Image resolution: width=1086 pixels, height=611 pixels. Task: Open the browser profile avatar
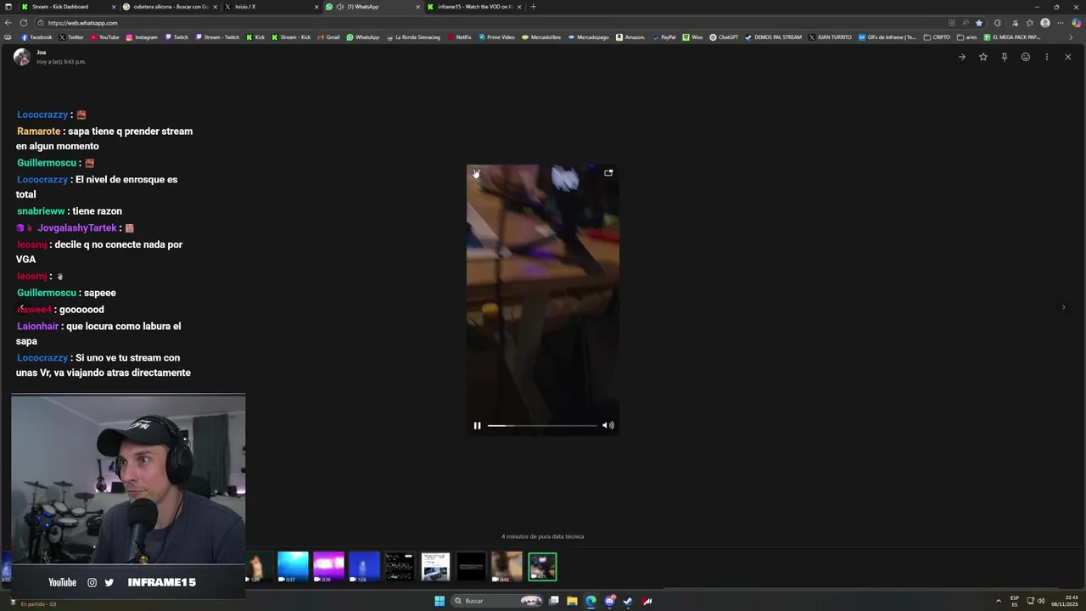point(1045,23)
